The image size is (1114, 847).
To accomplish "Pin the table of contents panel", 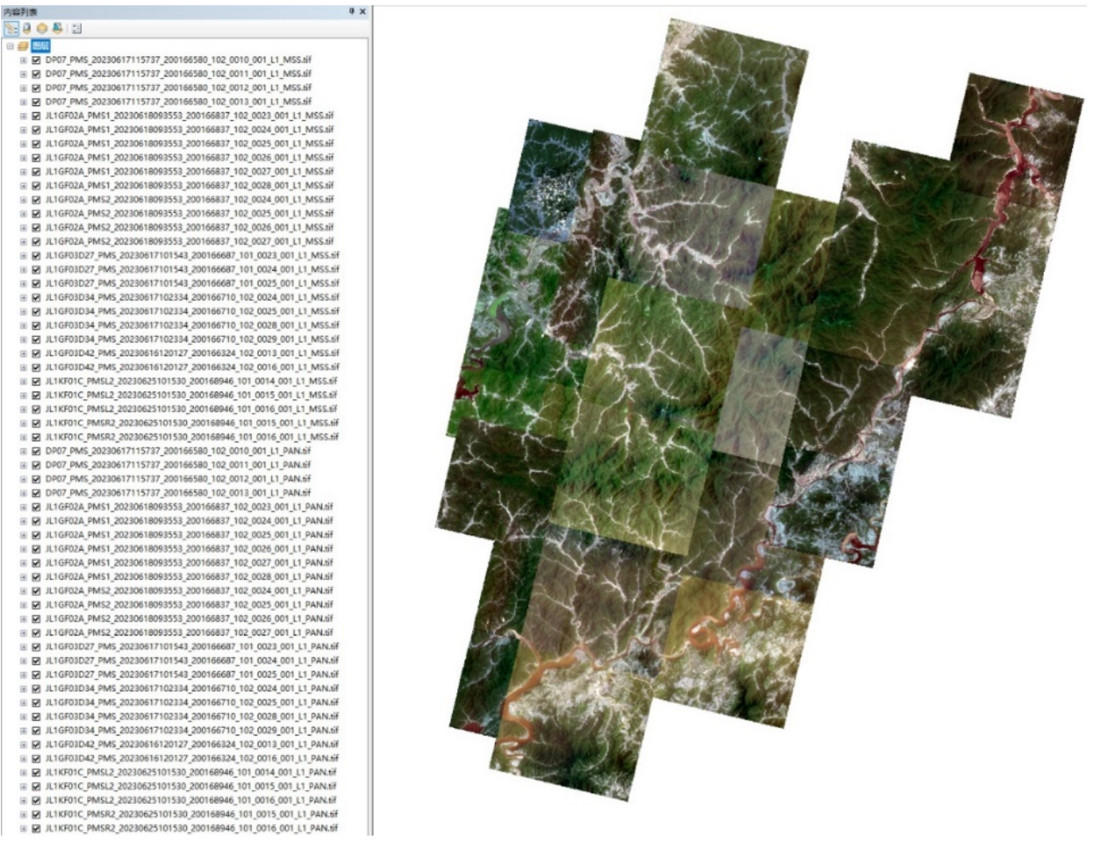I will pos(352,11).
